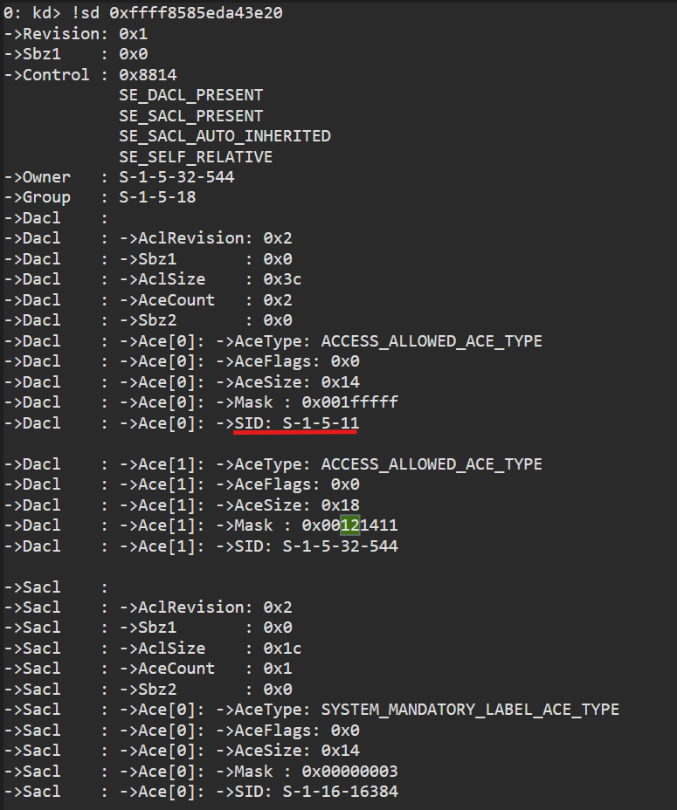Select the address 0xffff8585eda43e20
The height and width of the screenshot is (810, 677).
pos(196,13)
